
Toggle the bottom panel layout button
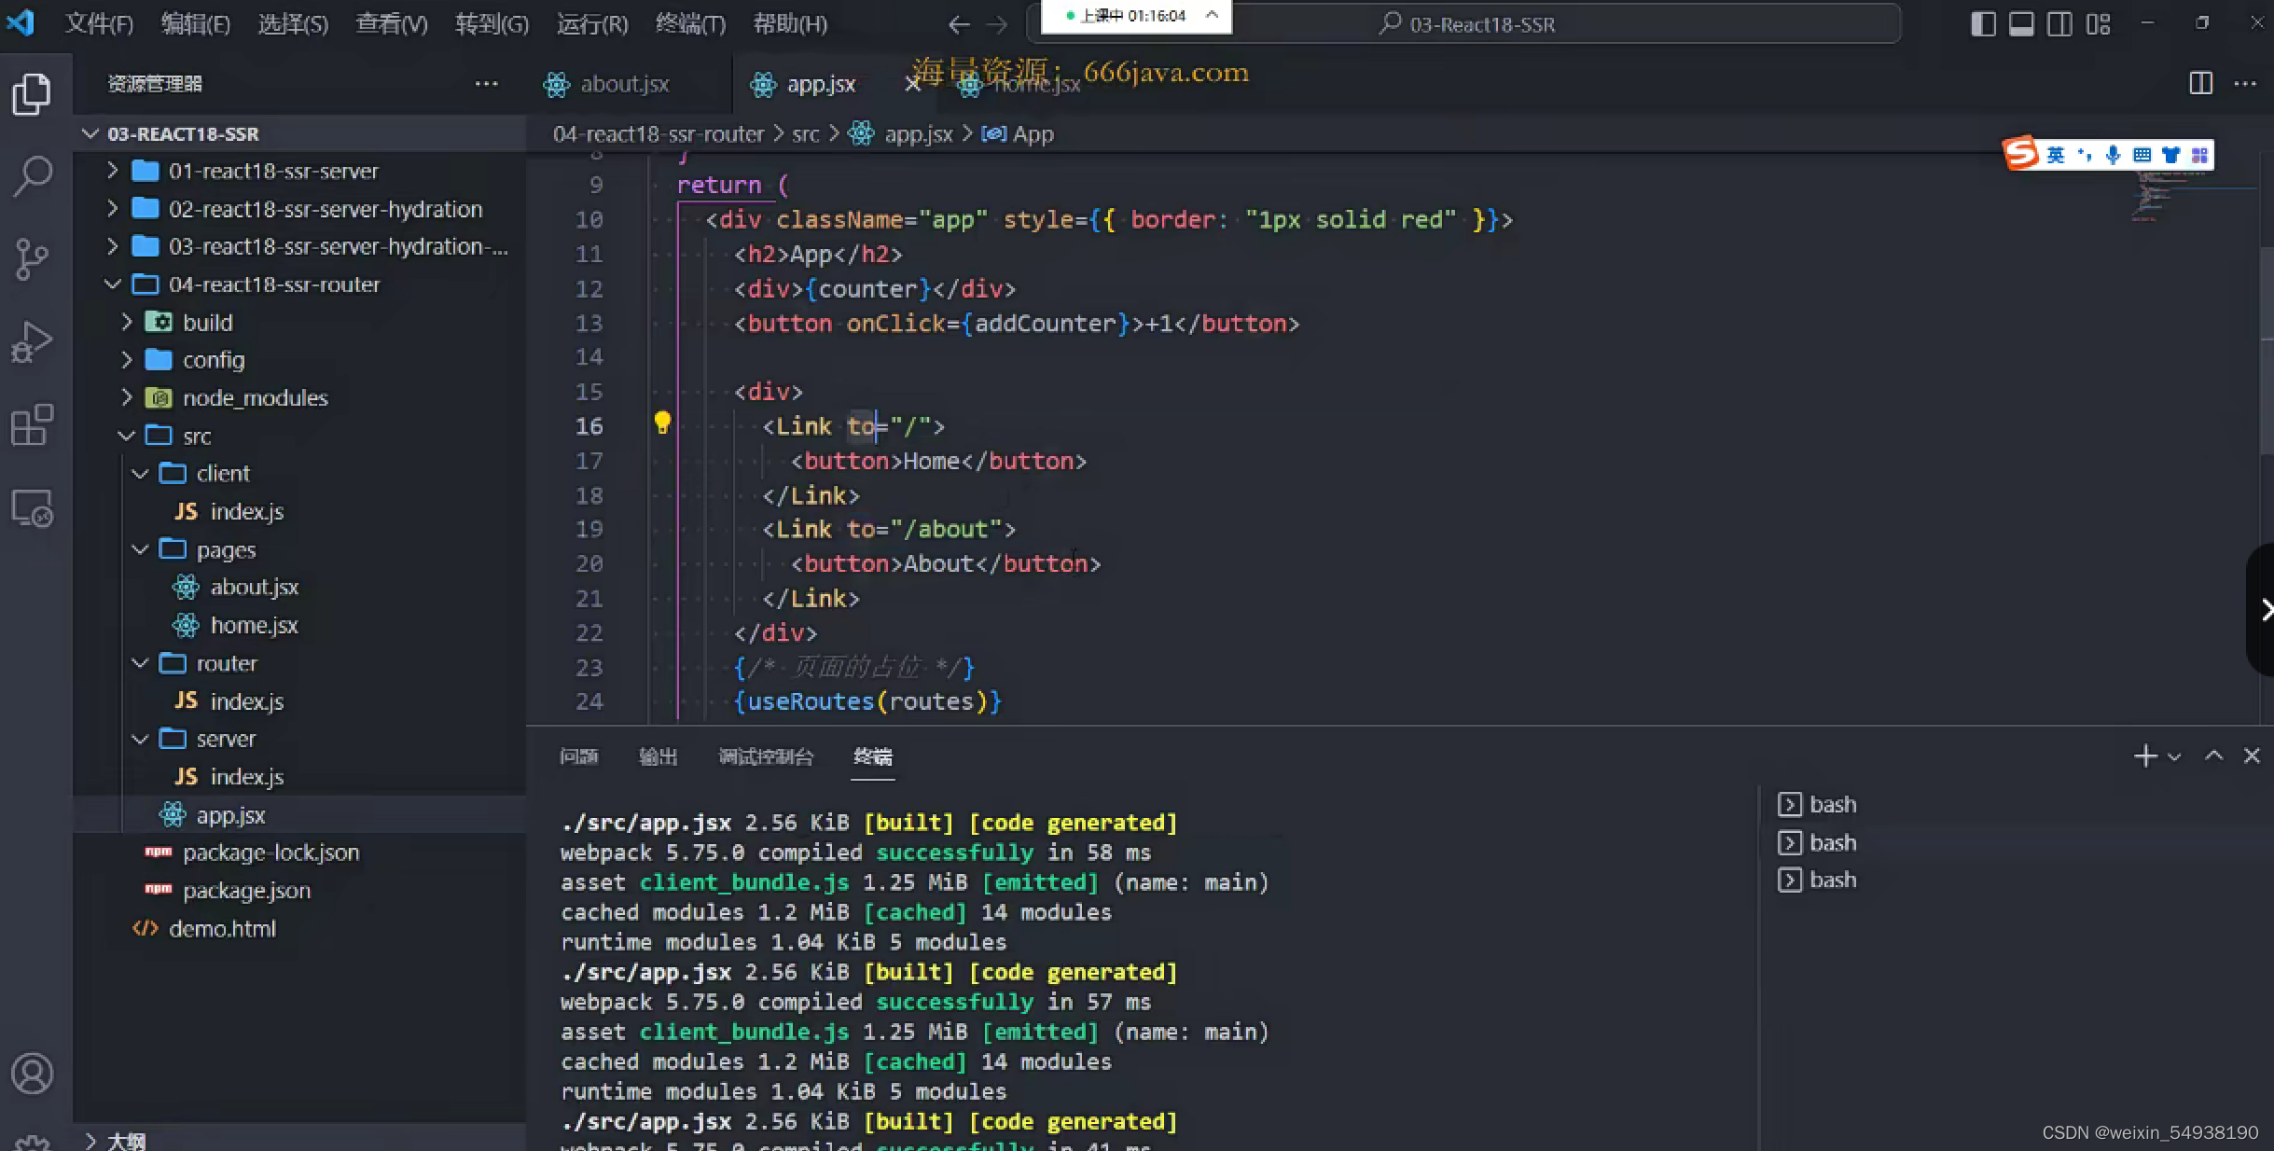point(2021,24)
